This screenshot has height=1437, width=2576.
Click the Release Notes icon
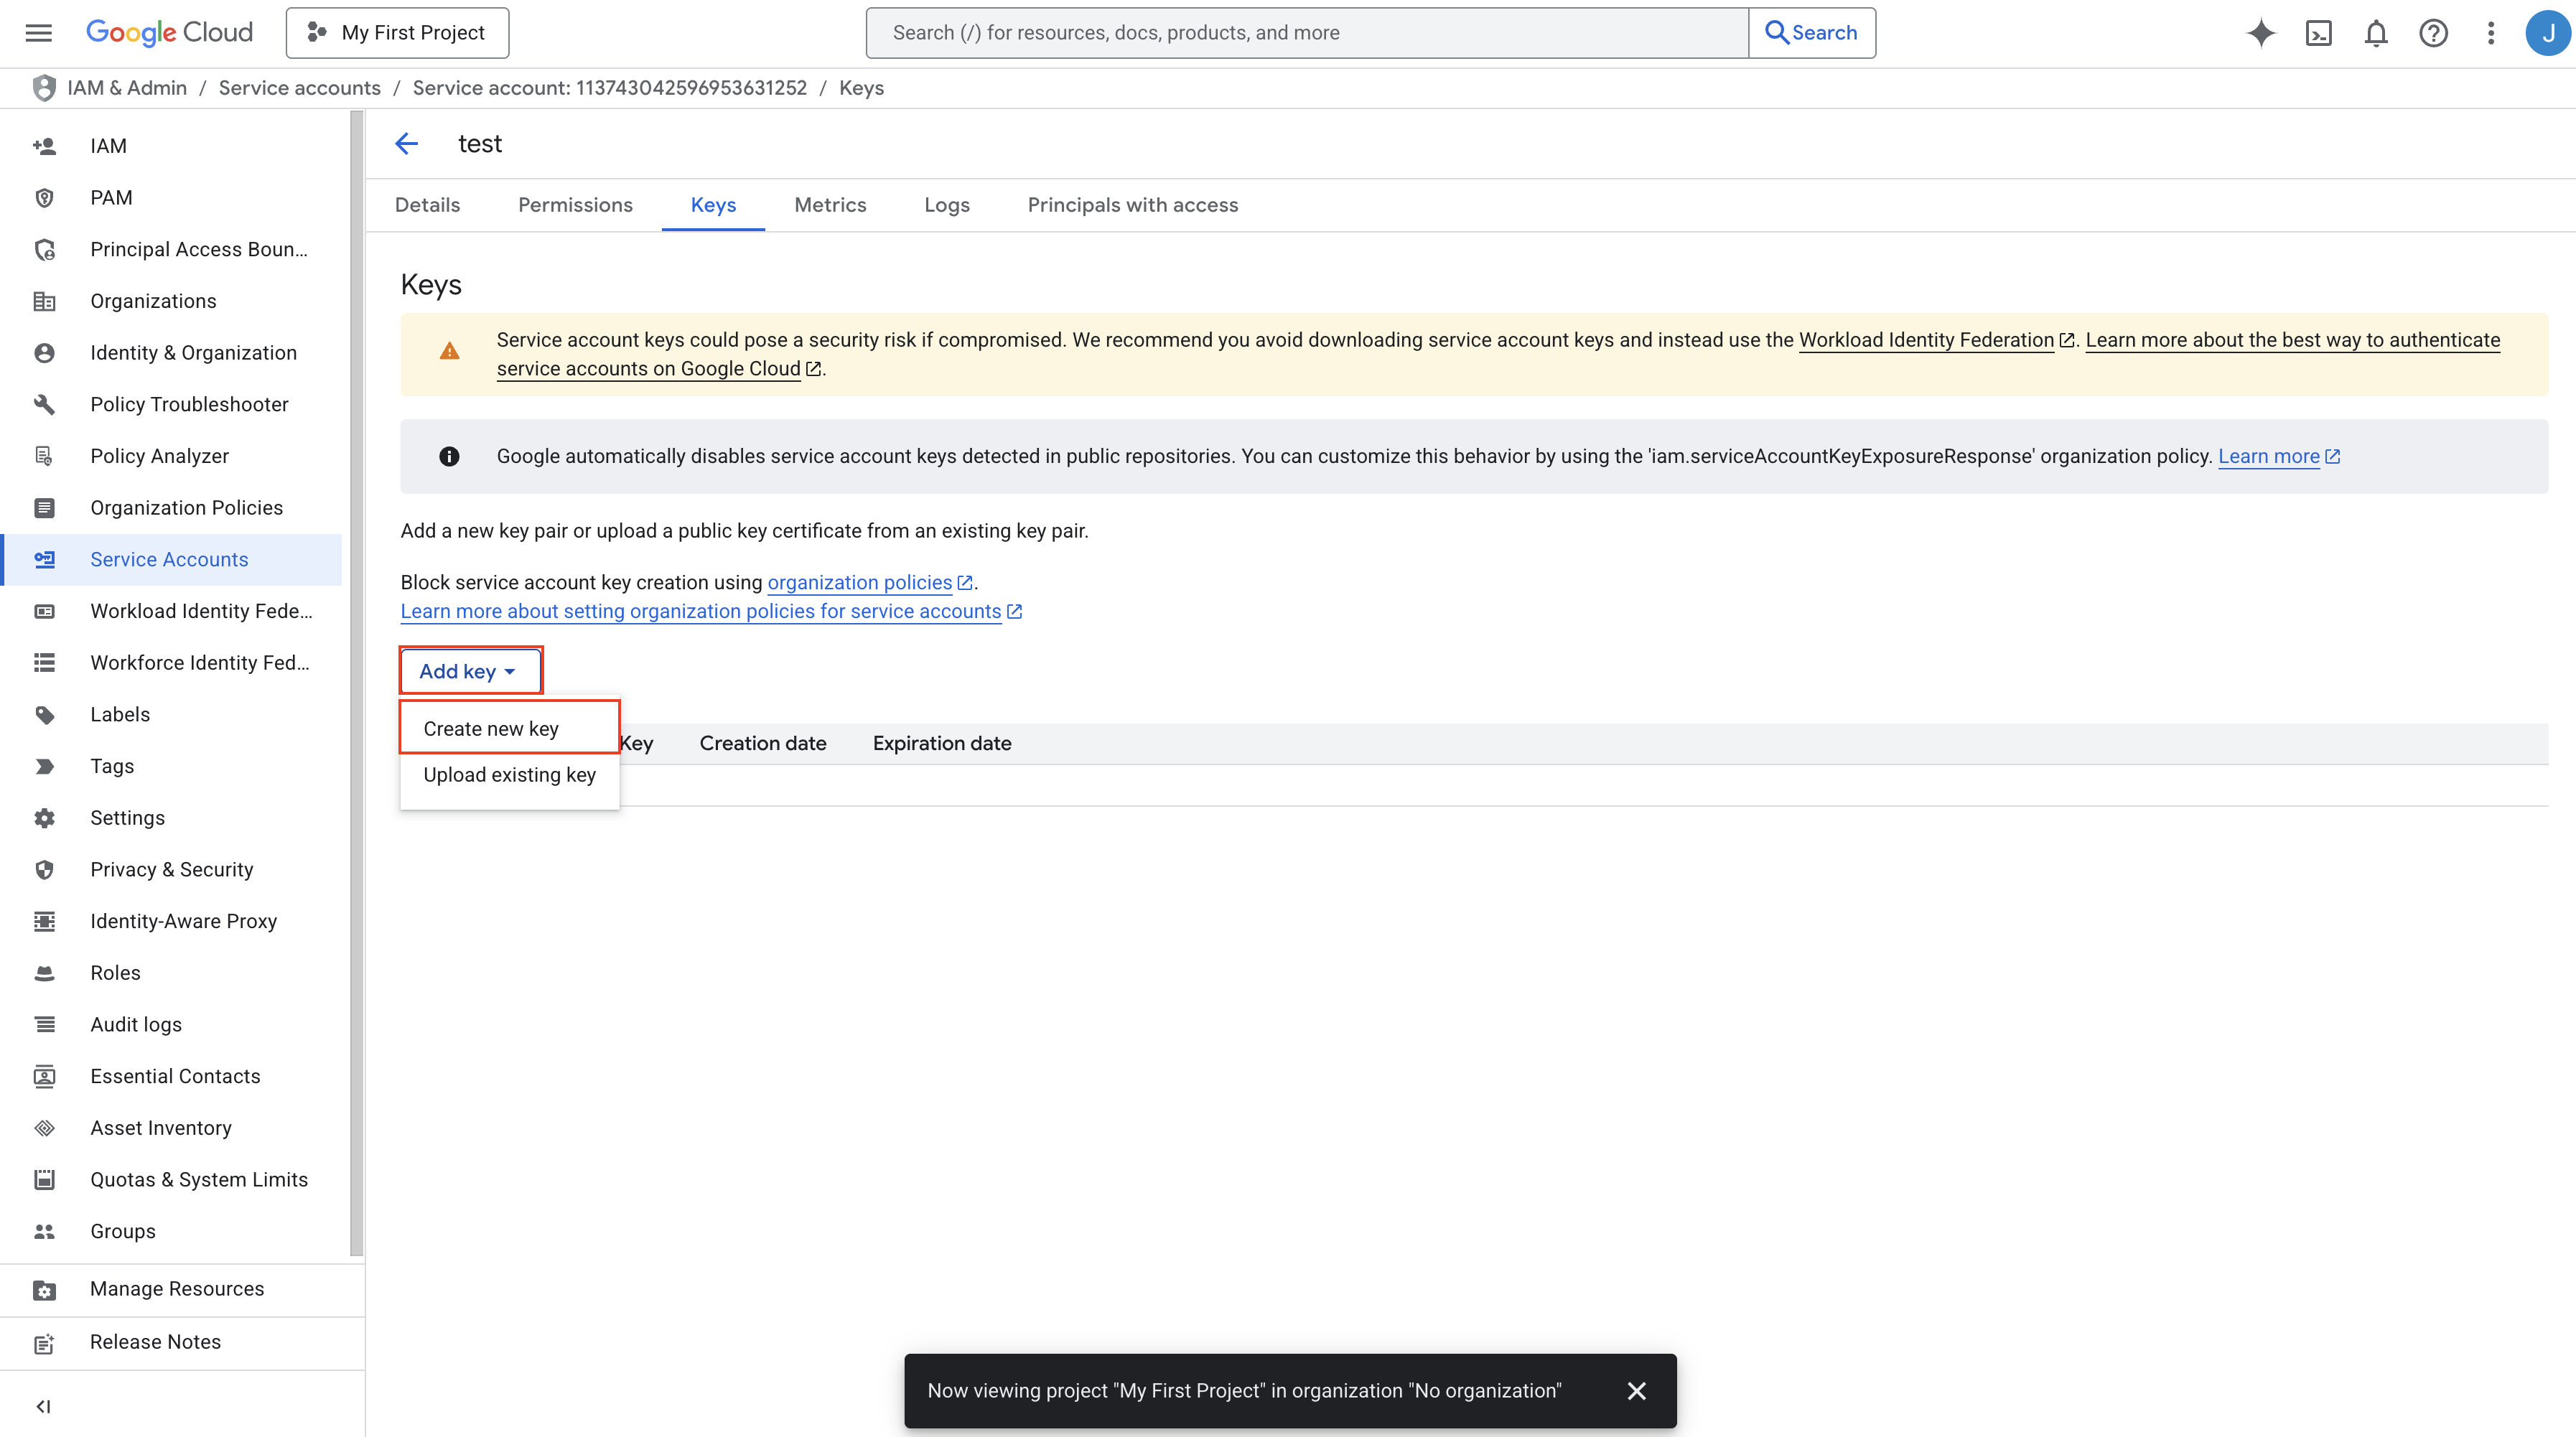pos(44,1343)
